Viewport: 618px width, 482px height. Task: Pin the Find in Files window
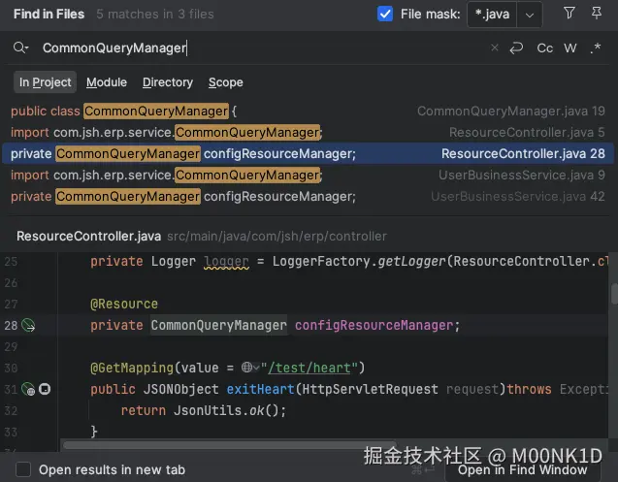click(597, 14)
